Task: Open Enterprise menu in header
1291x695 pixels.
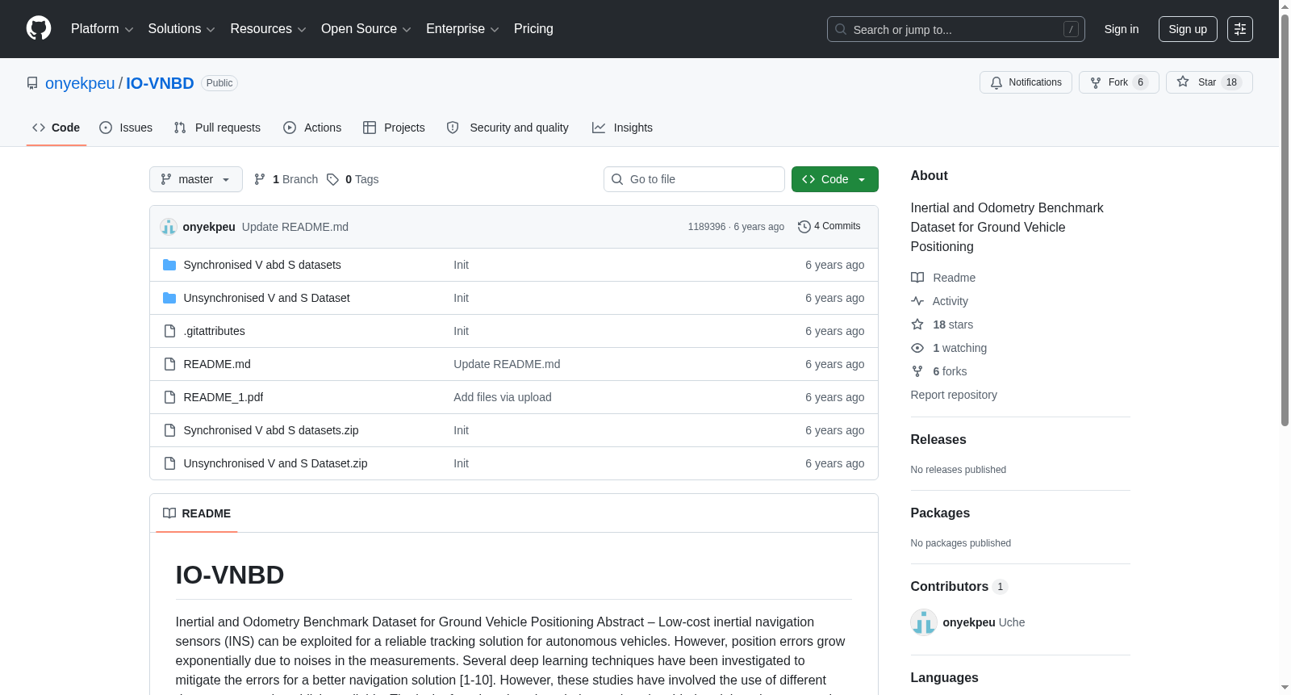Action: 462,29
